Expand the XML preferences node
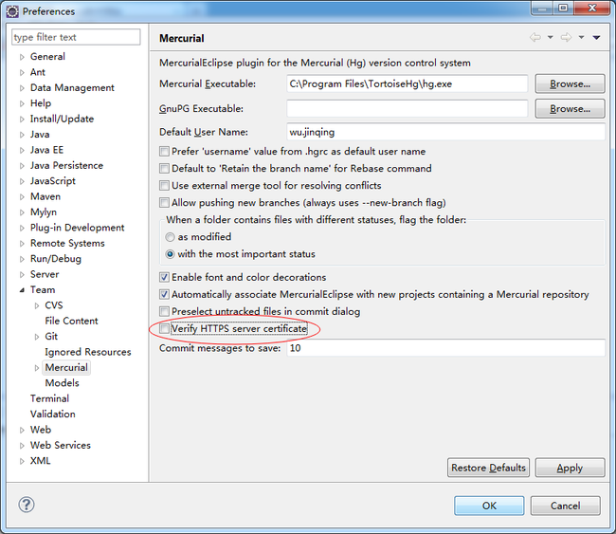 coord(22,461)
